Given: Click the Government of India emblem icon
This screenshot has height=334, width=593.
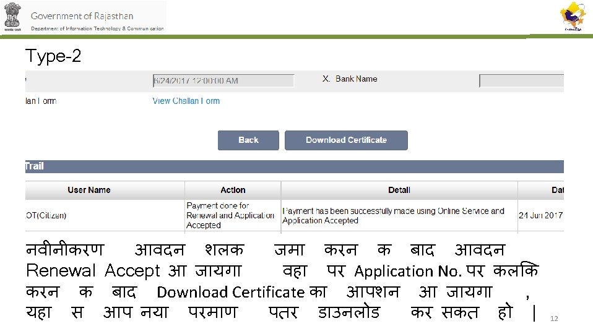Looking at the screenshot, I should pos(12,17).
